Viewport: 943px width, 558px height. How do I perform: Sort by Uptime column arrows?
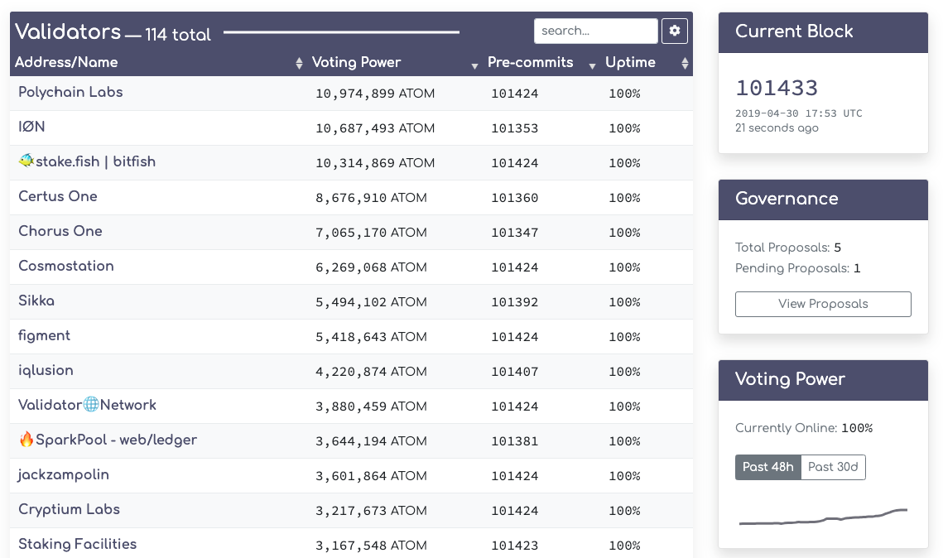click(685, 63)
